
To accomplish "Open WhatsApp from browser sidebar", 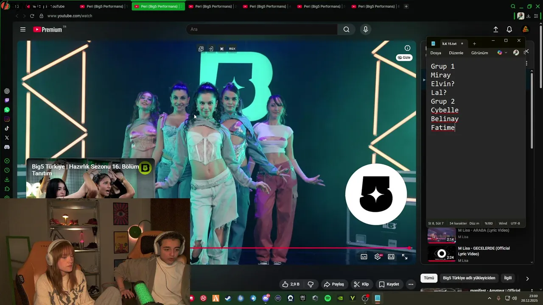I will coord(7,110).
